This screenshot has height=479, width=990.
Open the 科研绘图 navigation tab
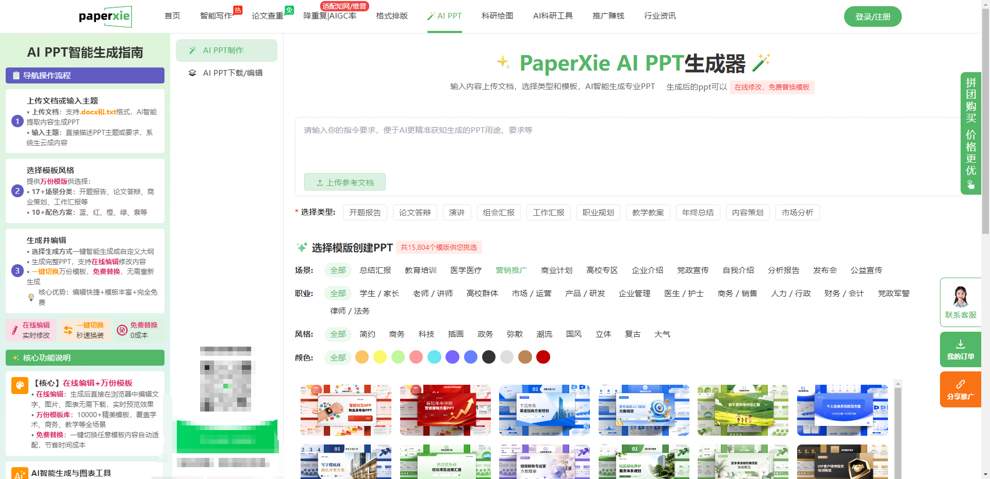pos(497,16)
